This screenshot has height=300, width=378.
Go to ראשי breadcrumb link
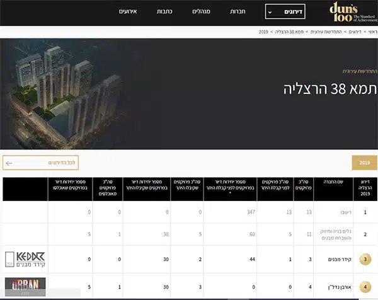tap(373, 32)
